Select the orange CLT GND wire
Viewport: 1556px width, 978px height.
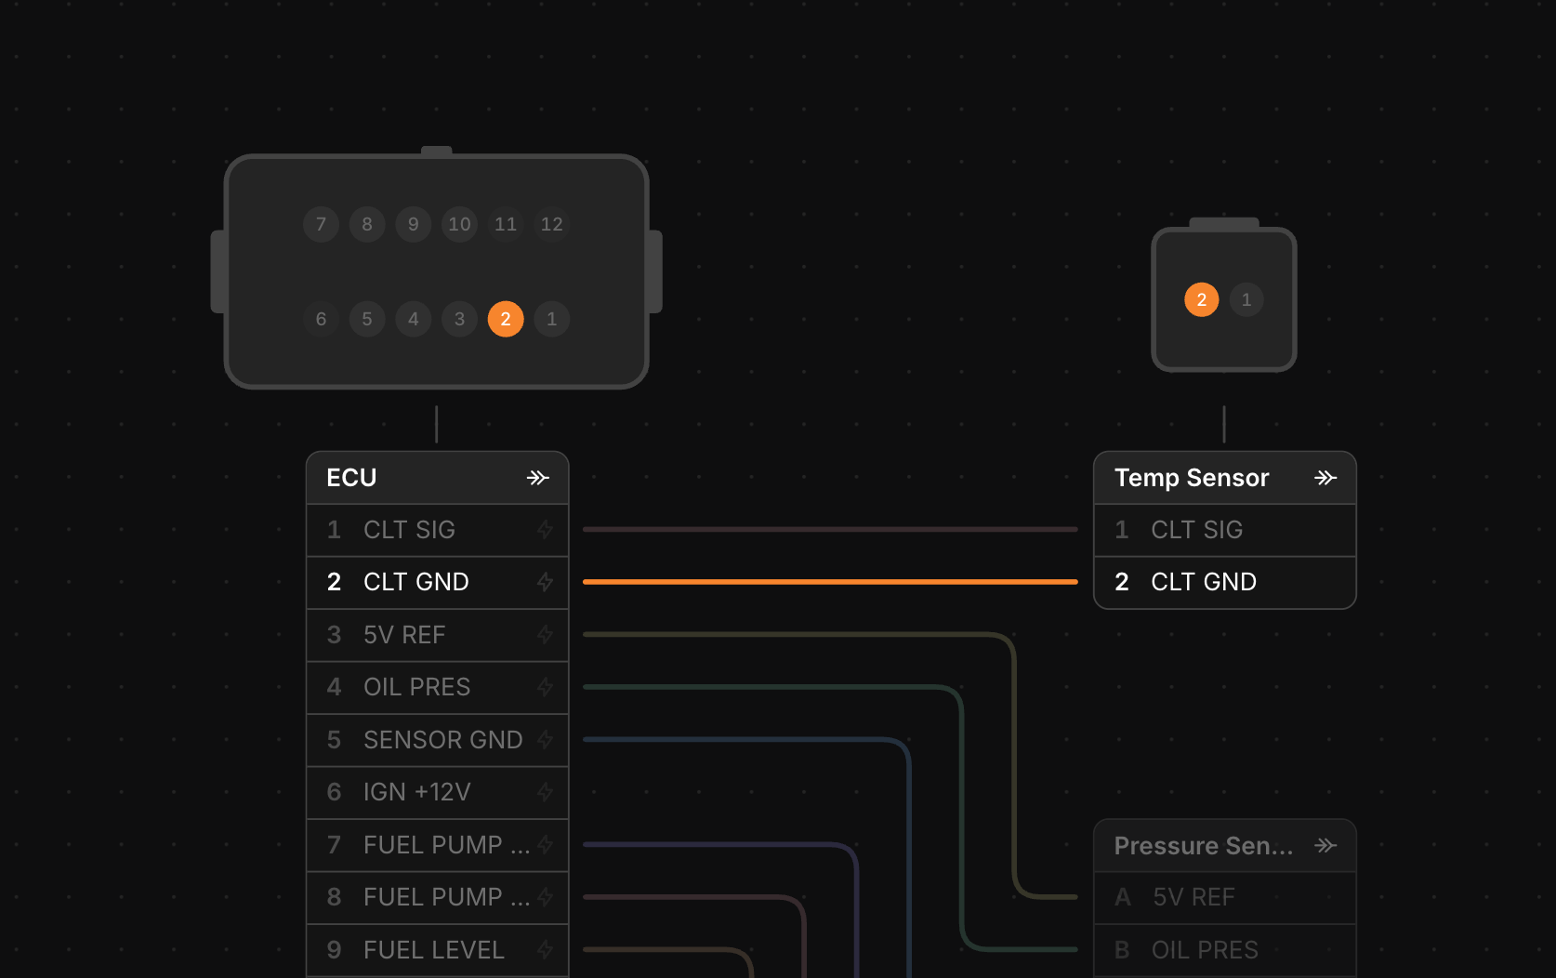pos(830,582)
